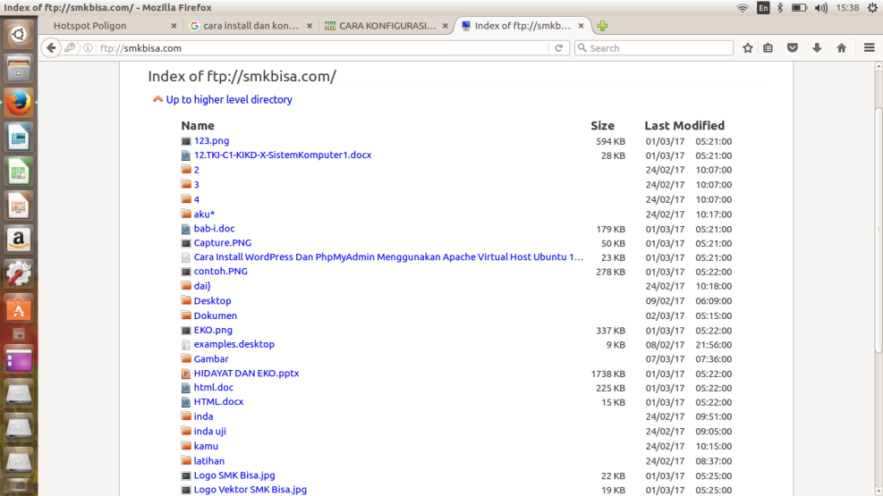The width and height of the screenshot is (883, 496).
Task: Reload the current FTP page
Action: 558,47
